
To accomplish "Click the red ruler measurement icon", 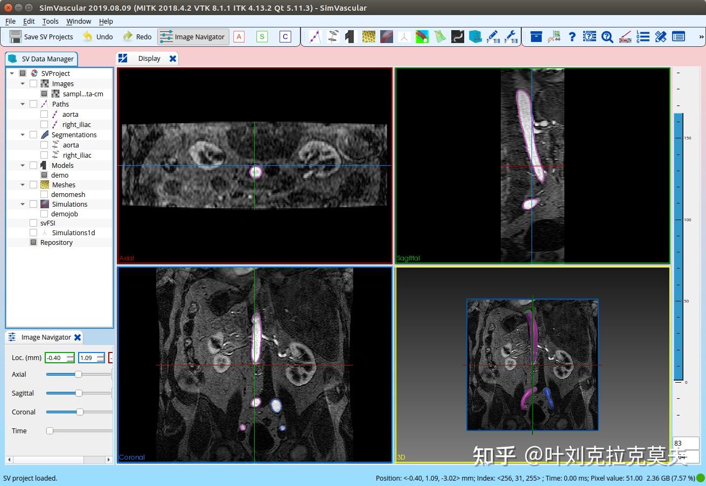I will [x=625, y=37].
